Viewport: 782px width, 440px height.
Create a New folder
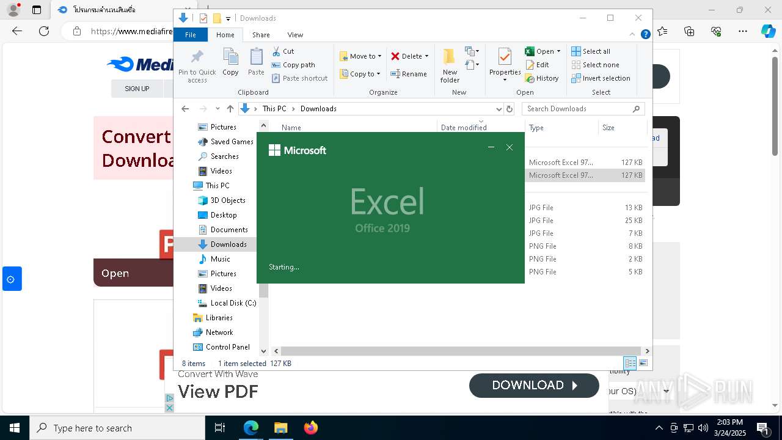pos(450,65)
